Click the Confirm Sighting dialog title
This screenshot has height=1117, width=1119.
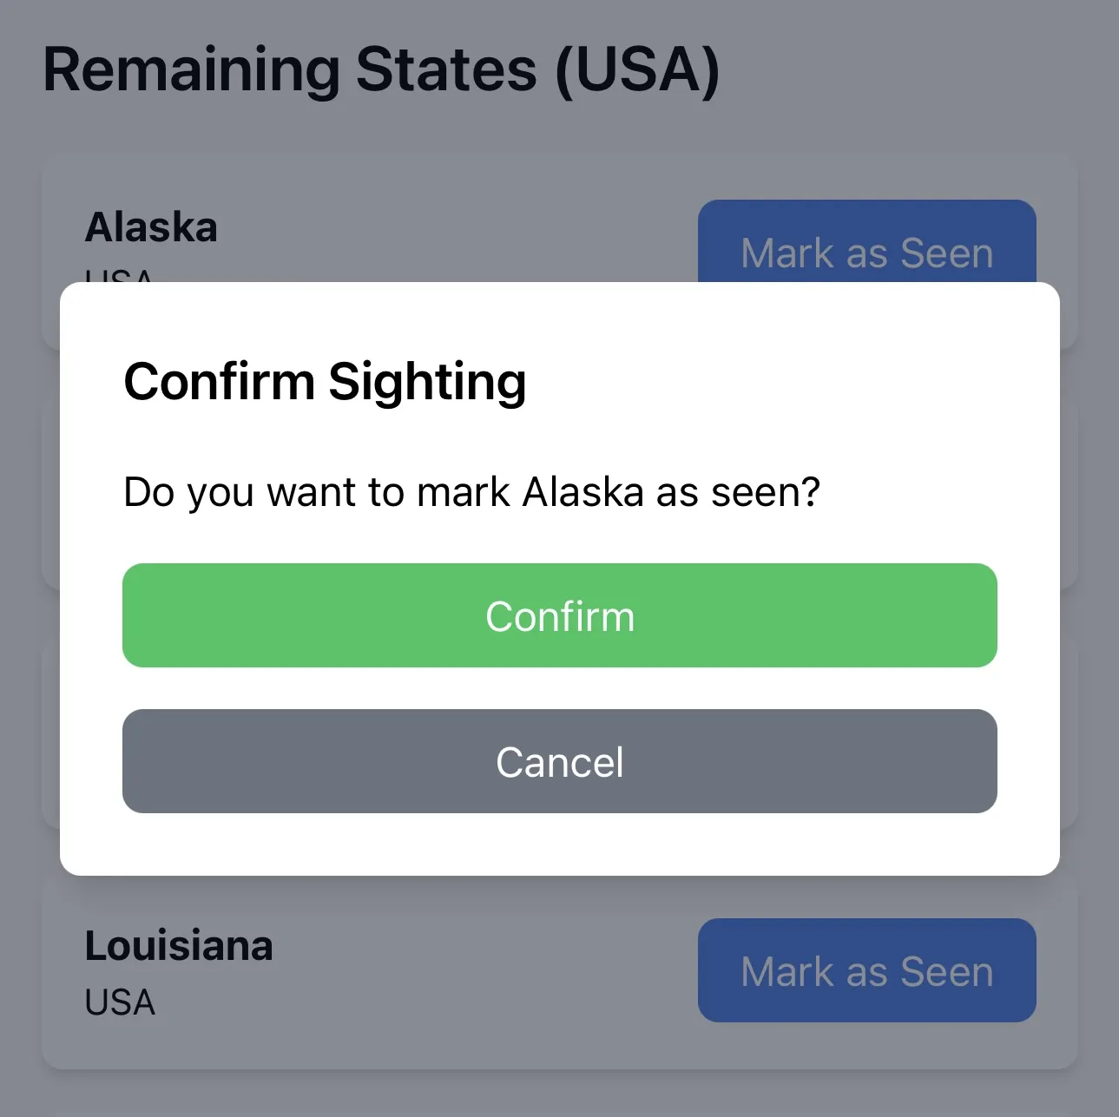pyautogui.click(x=326, y=380)
